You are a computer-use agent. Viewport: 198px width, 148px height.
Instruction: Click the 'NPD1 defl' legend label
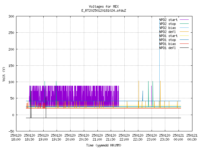pyautogui.click(x=167, y=48)
